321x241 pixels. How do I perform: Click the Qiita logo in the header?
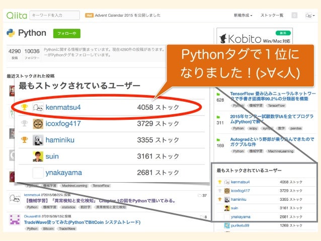pos(17,16)
